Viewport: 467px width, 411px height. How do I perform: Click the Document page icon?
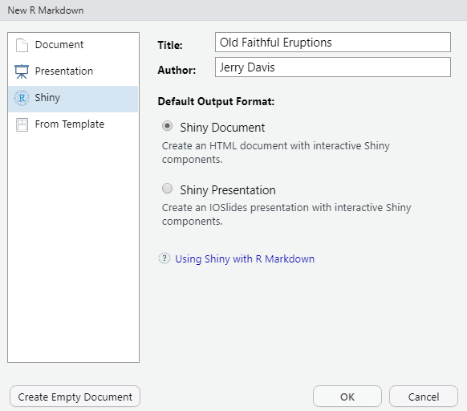[x=22, y=45]
